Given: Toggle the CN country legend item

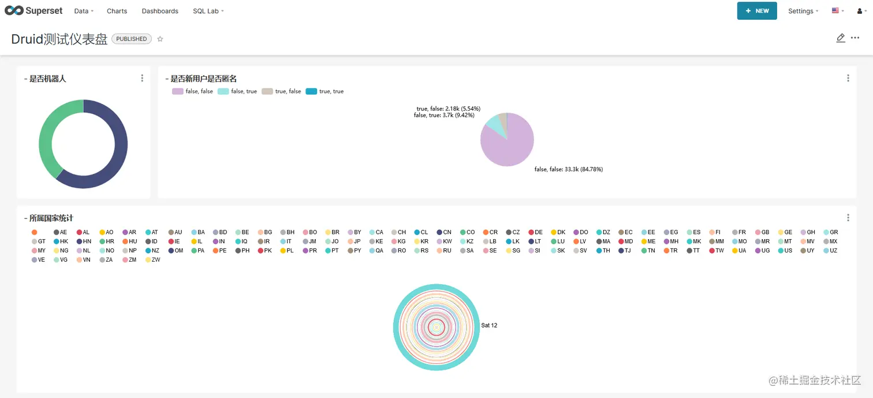Looking at the screenshot, I should click(x=444, y=232).
